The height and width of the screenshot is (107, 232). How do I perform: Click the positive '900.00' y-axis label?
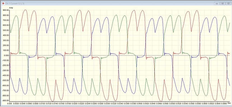pos(6,10)
